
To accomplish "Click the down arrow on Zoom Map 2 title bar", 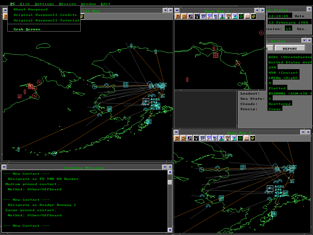I will point(257,10).
